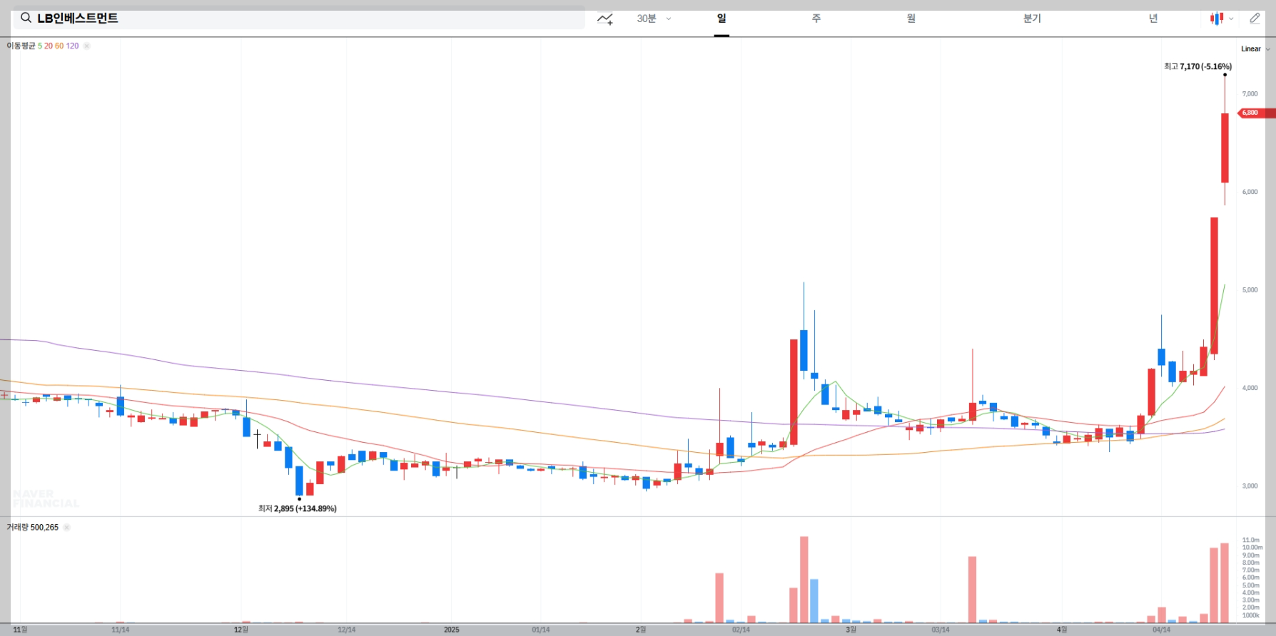Select the 일 daily tab

click(721, 19)
